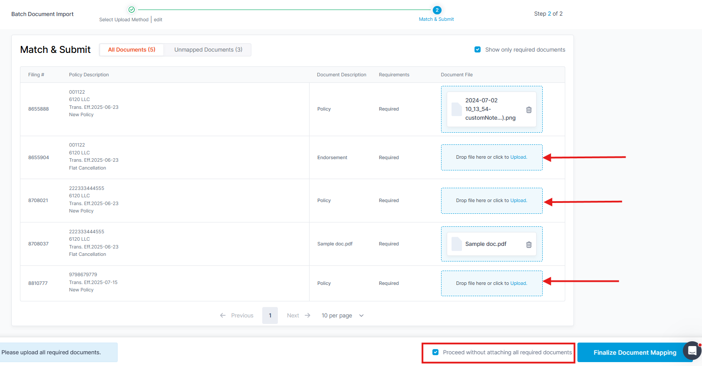This screenshot has width=702, height=366.
Task: Select page 1 in pagination
Action: coord(270,315)
